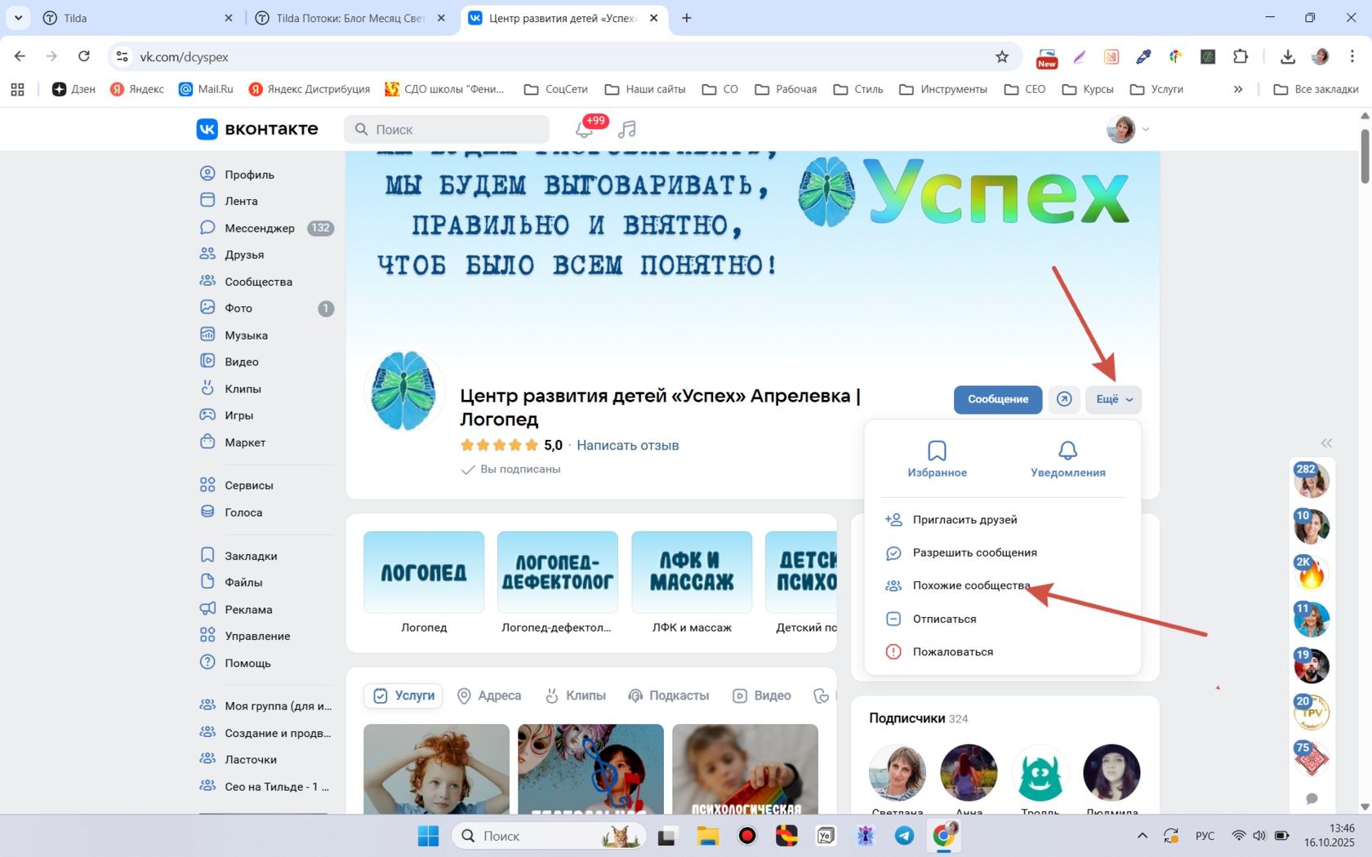Open the Наши сайты bookmarks folder
The image size is (1372, 857).
pyautogui.click(x=645, y=89)
